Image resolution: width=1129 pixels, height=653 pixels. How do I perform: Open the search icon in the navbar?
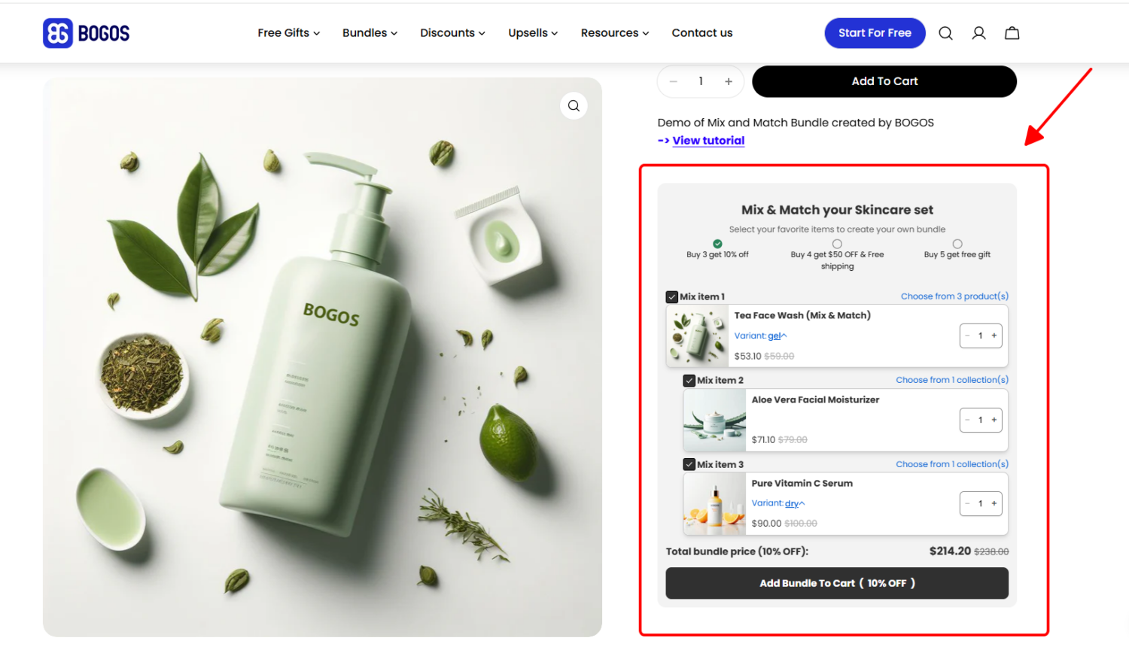pyautogui.click(x=945, y=32)
